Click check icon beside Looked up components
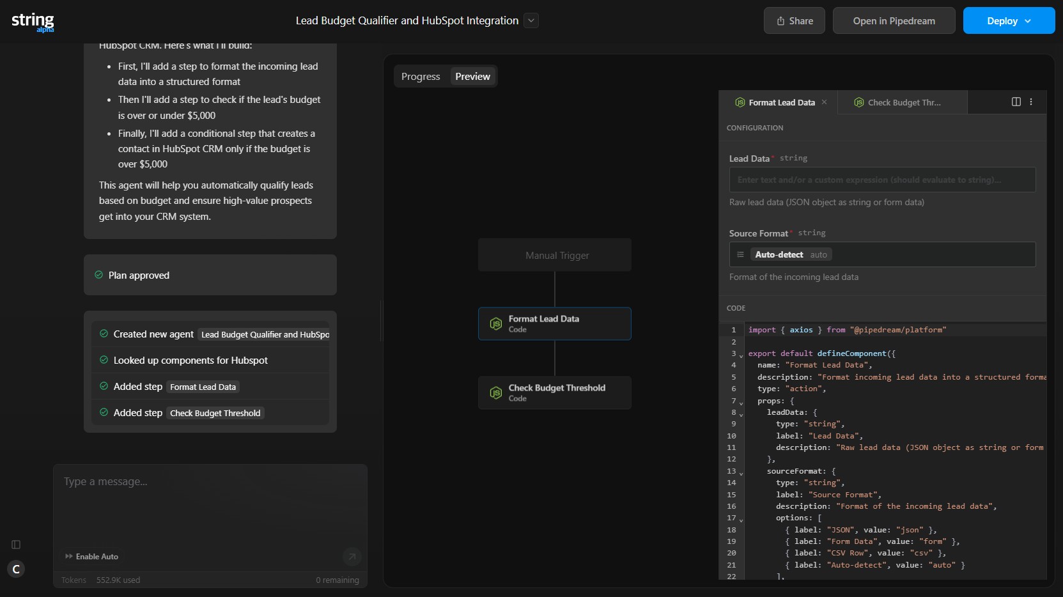 [x=104, y=360]
